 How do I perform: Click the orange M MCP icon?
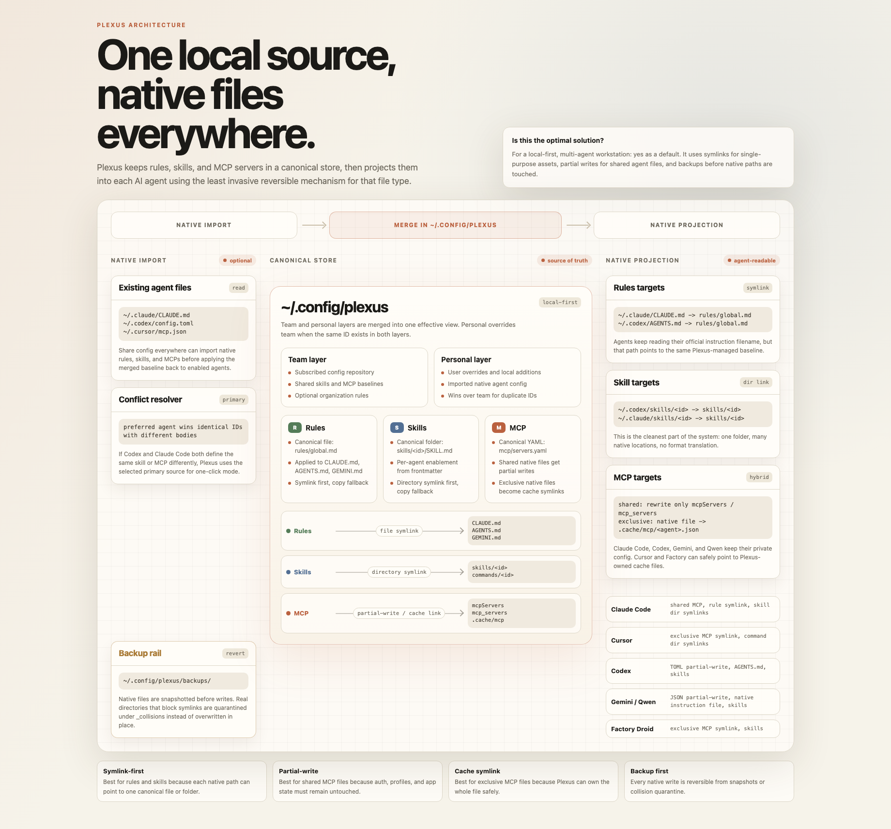[498, 428]
